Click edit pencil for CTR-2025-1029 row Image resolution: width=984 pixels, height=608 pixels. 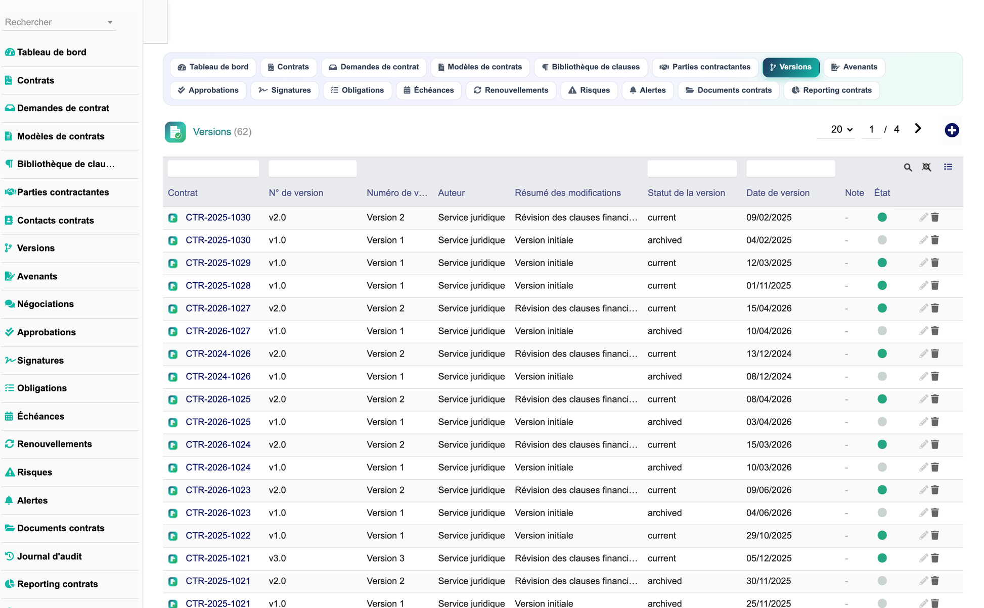tap(923, 263)
